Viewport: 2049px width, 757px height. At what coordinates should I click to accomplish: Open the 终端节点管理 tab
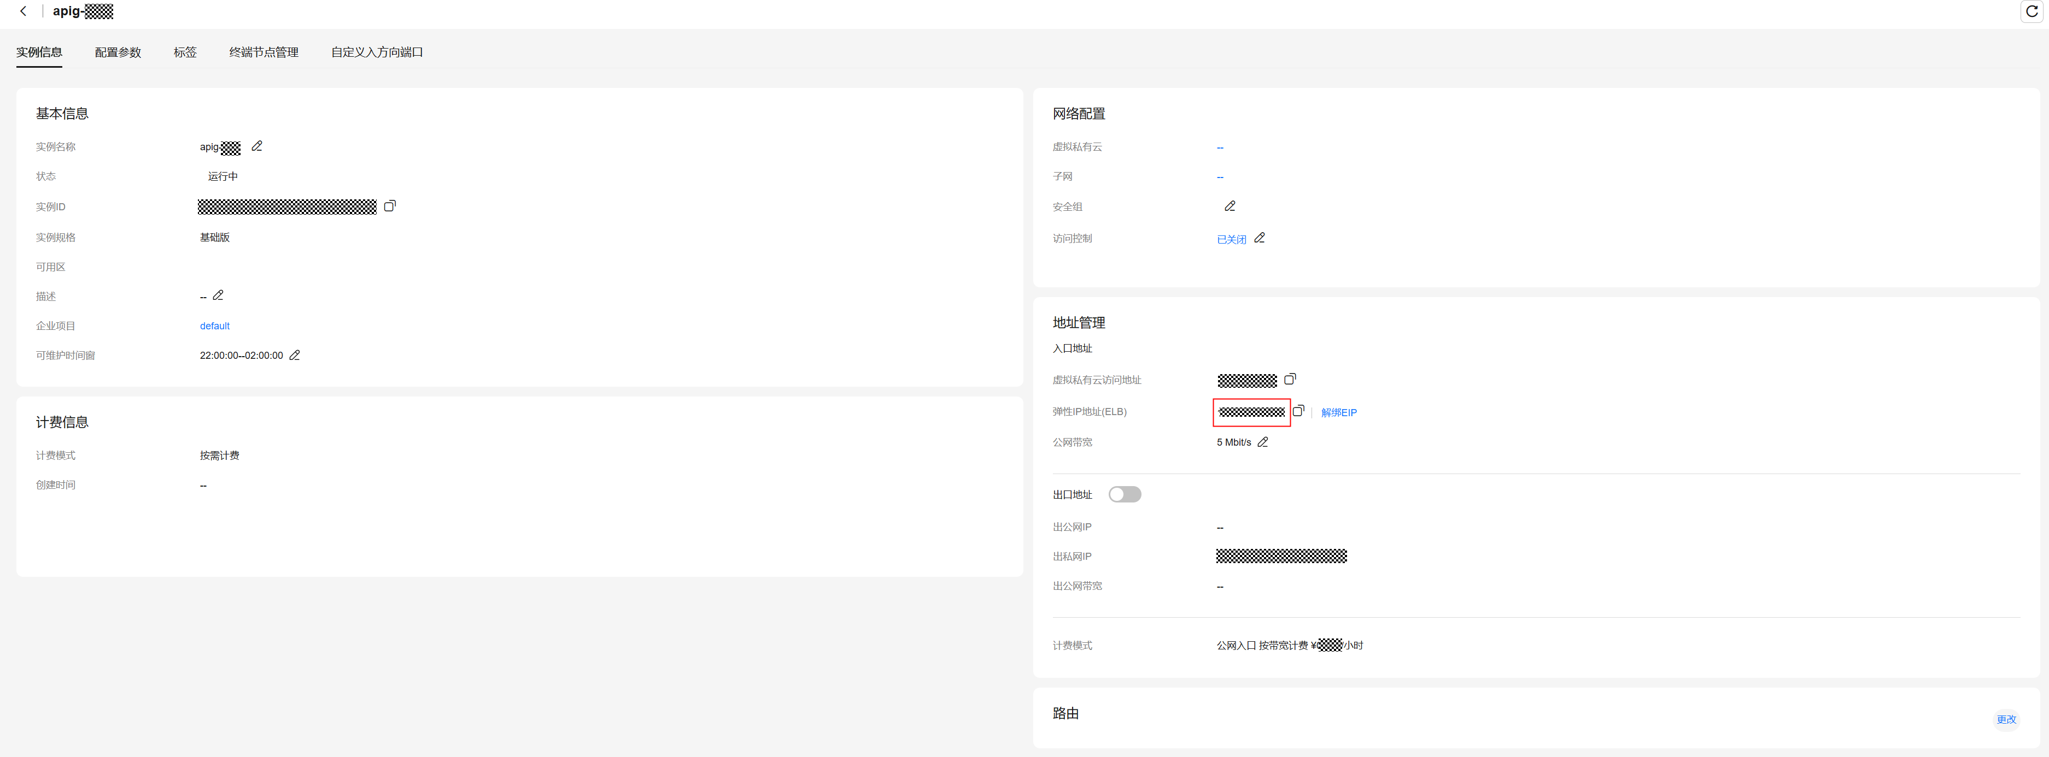click(264, 52)
